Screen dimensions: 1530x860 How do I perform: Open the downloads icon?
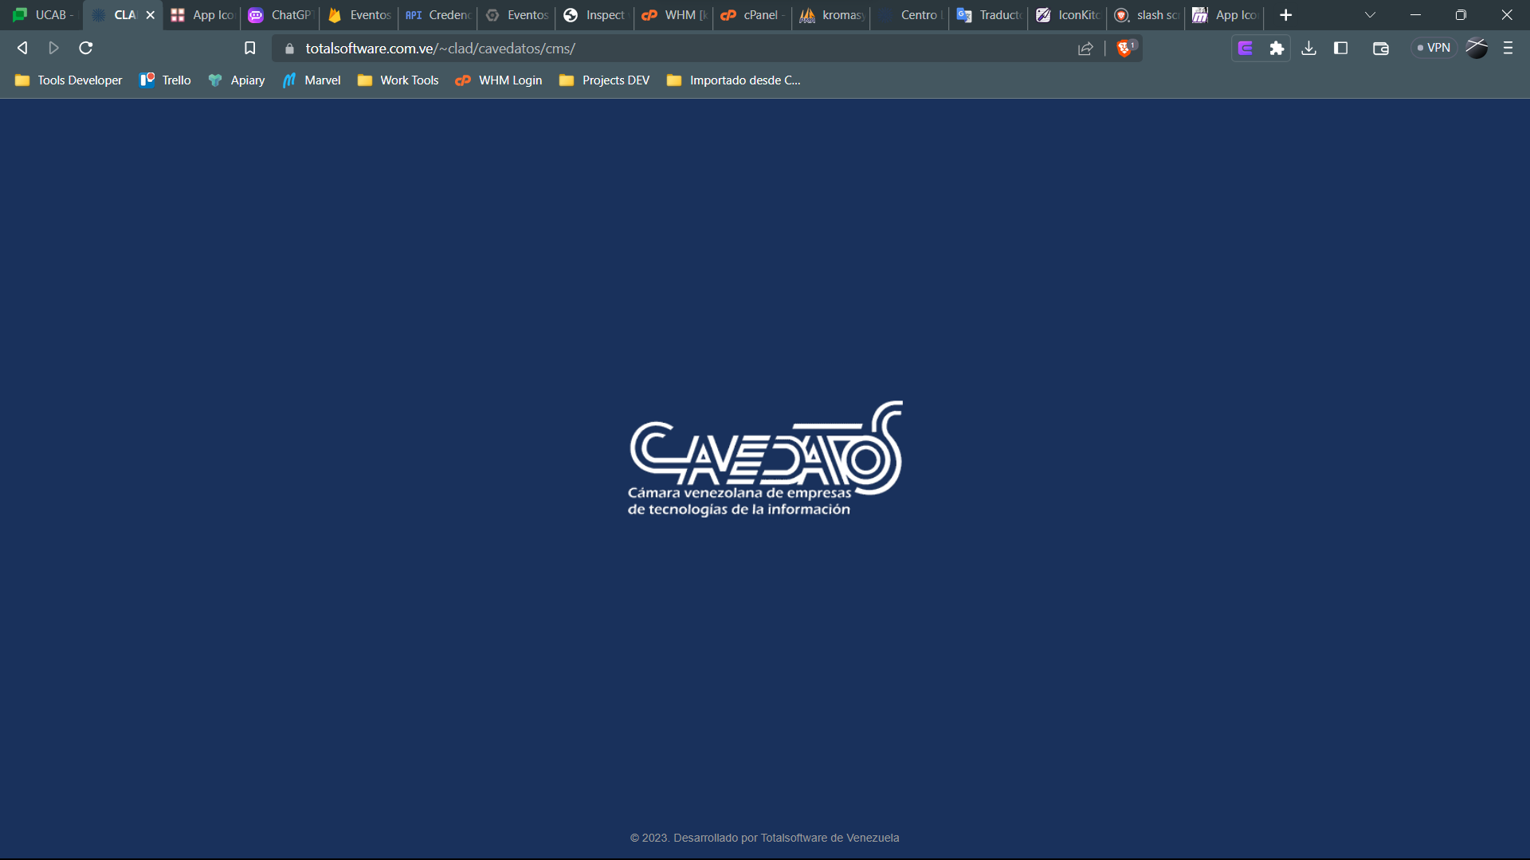point(1308,49)
